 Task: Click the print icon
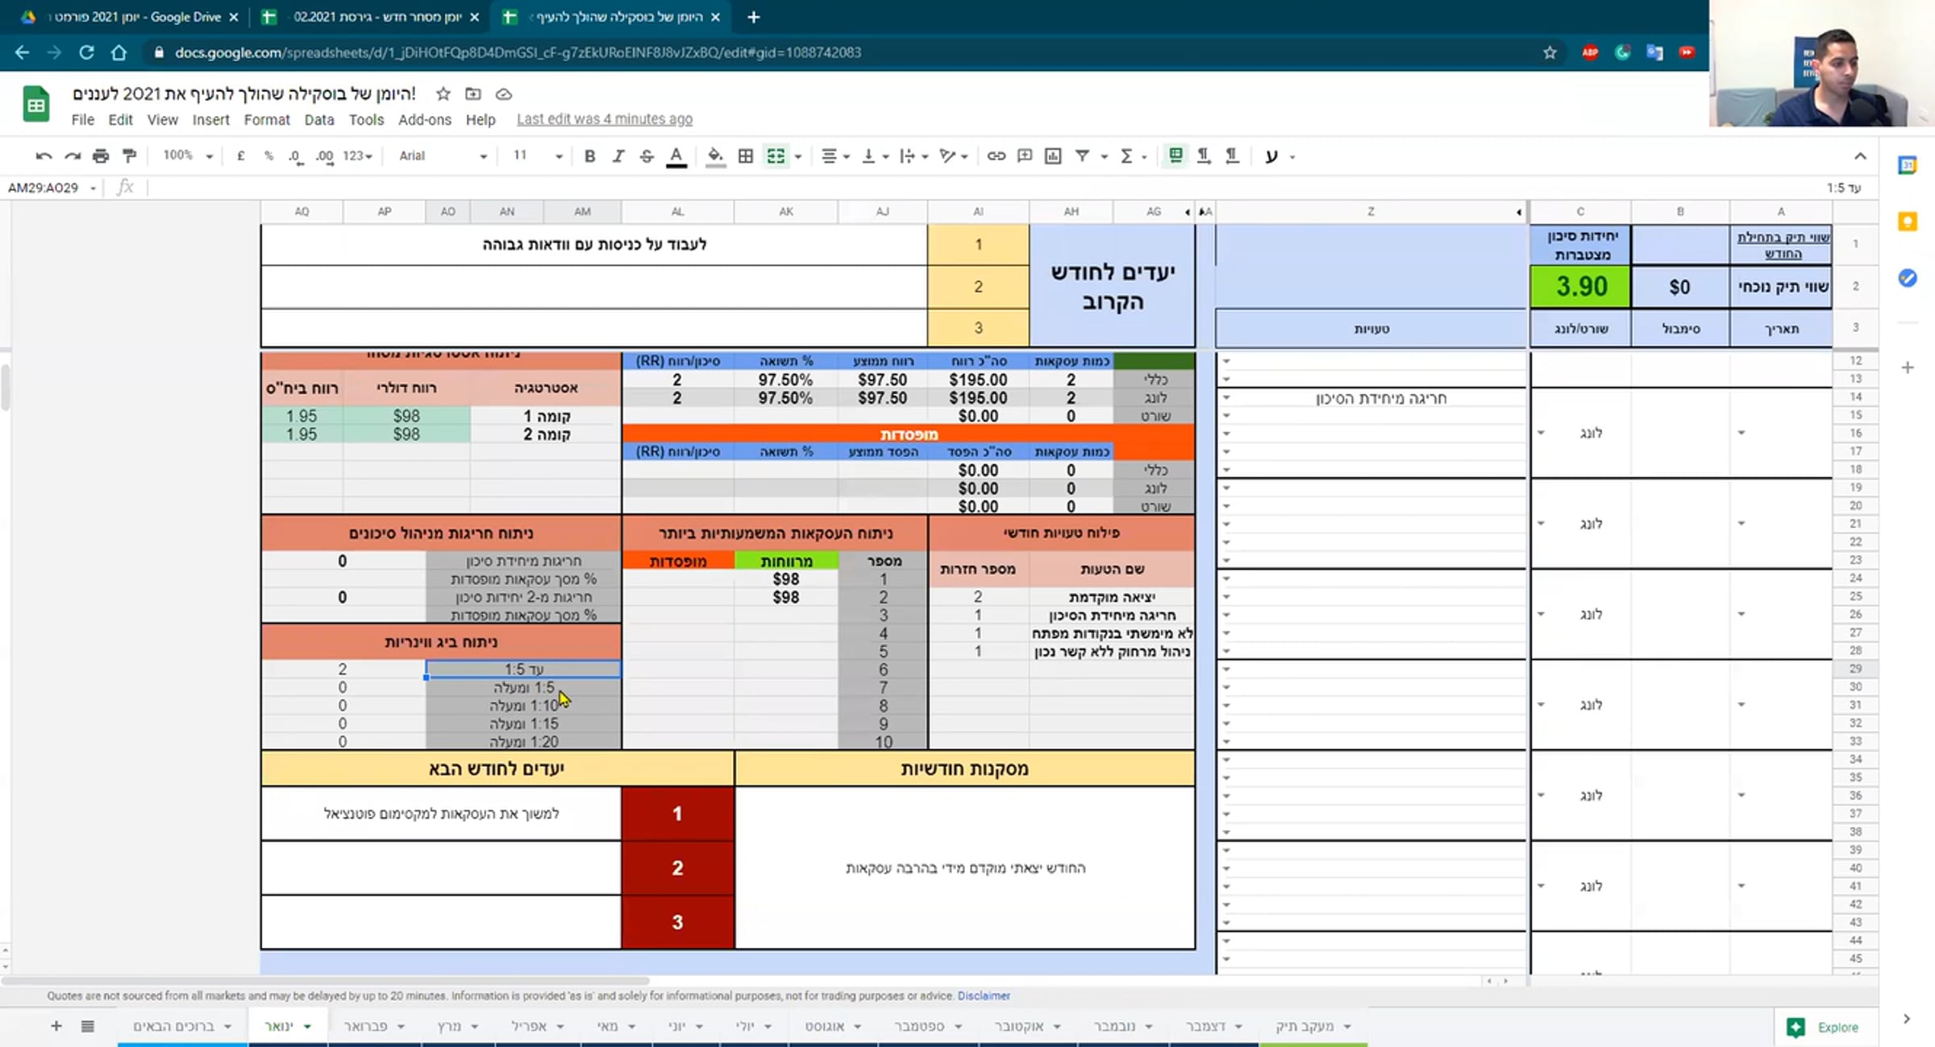(100, 156)
